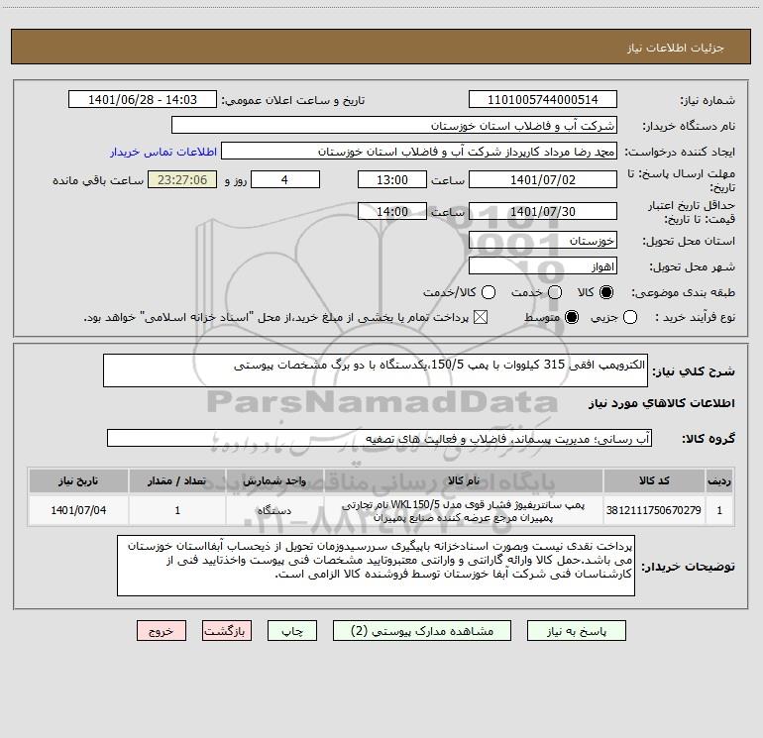Click the پاسخ به نیاز button
Screen dimensions: 763x738
[x=577, y=631]
